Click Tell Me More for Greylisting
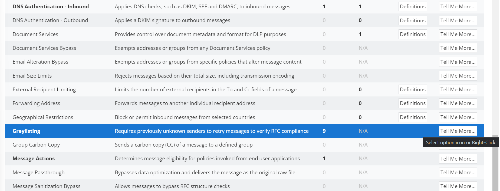The height and width of the screenshot is (191, 500). point(458,131)
